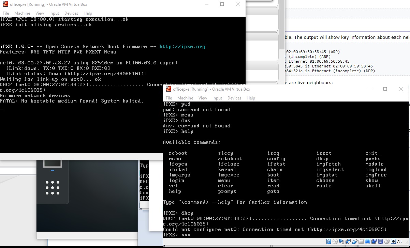410x248 pixels.
Task: Click "shell" in the command list
Action: click(x=373, y=186)
